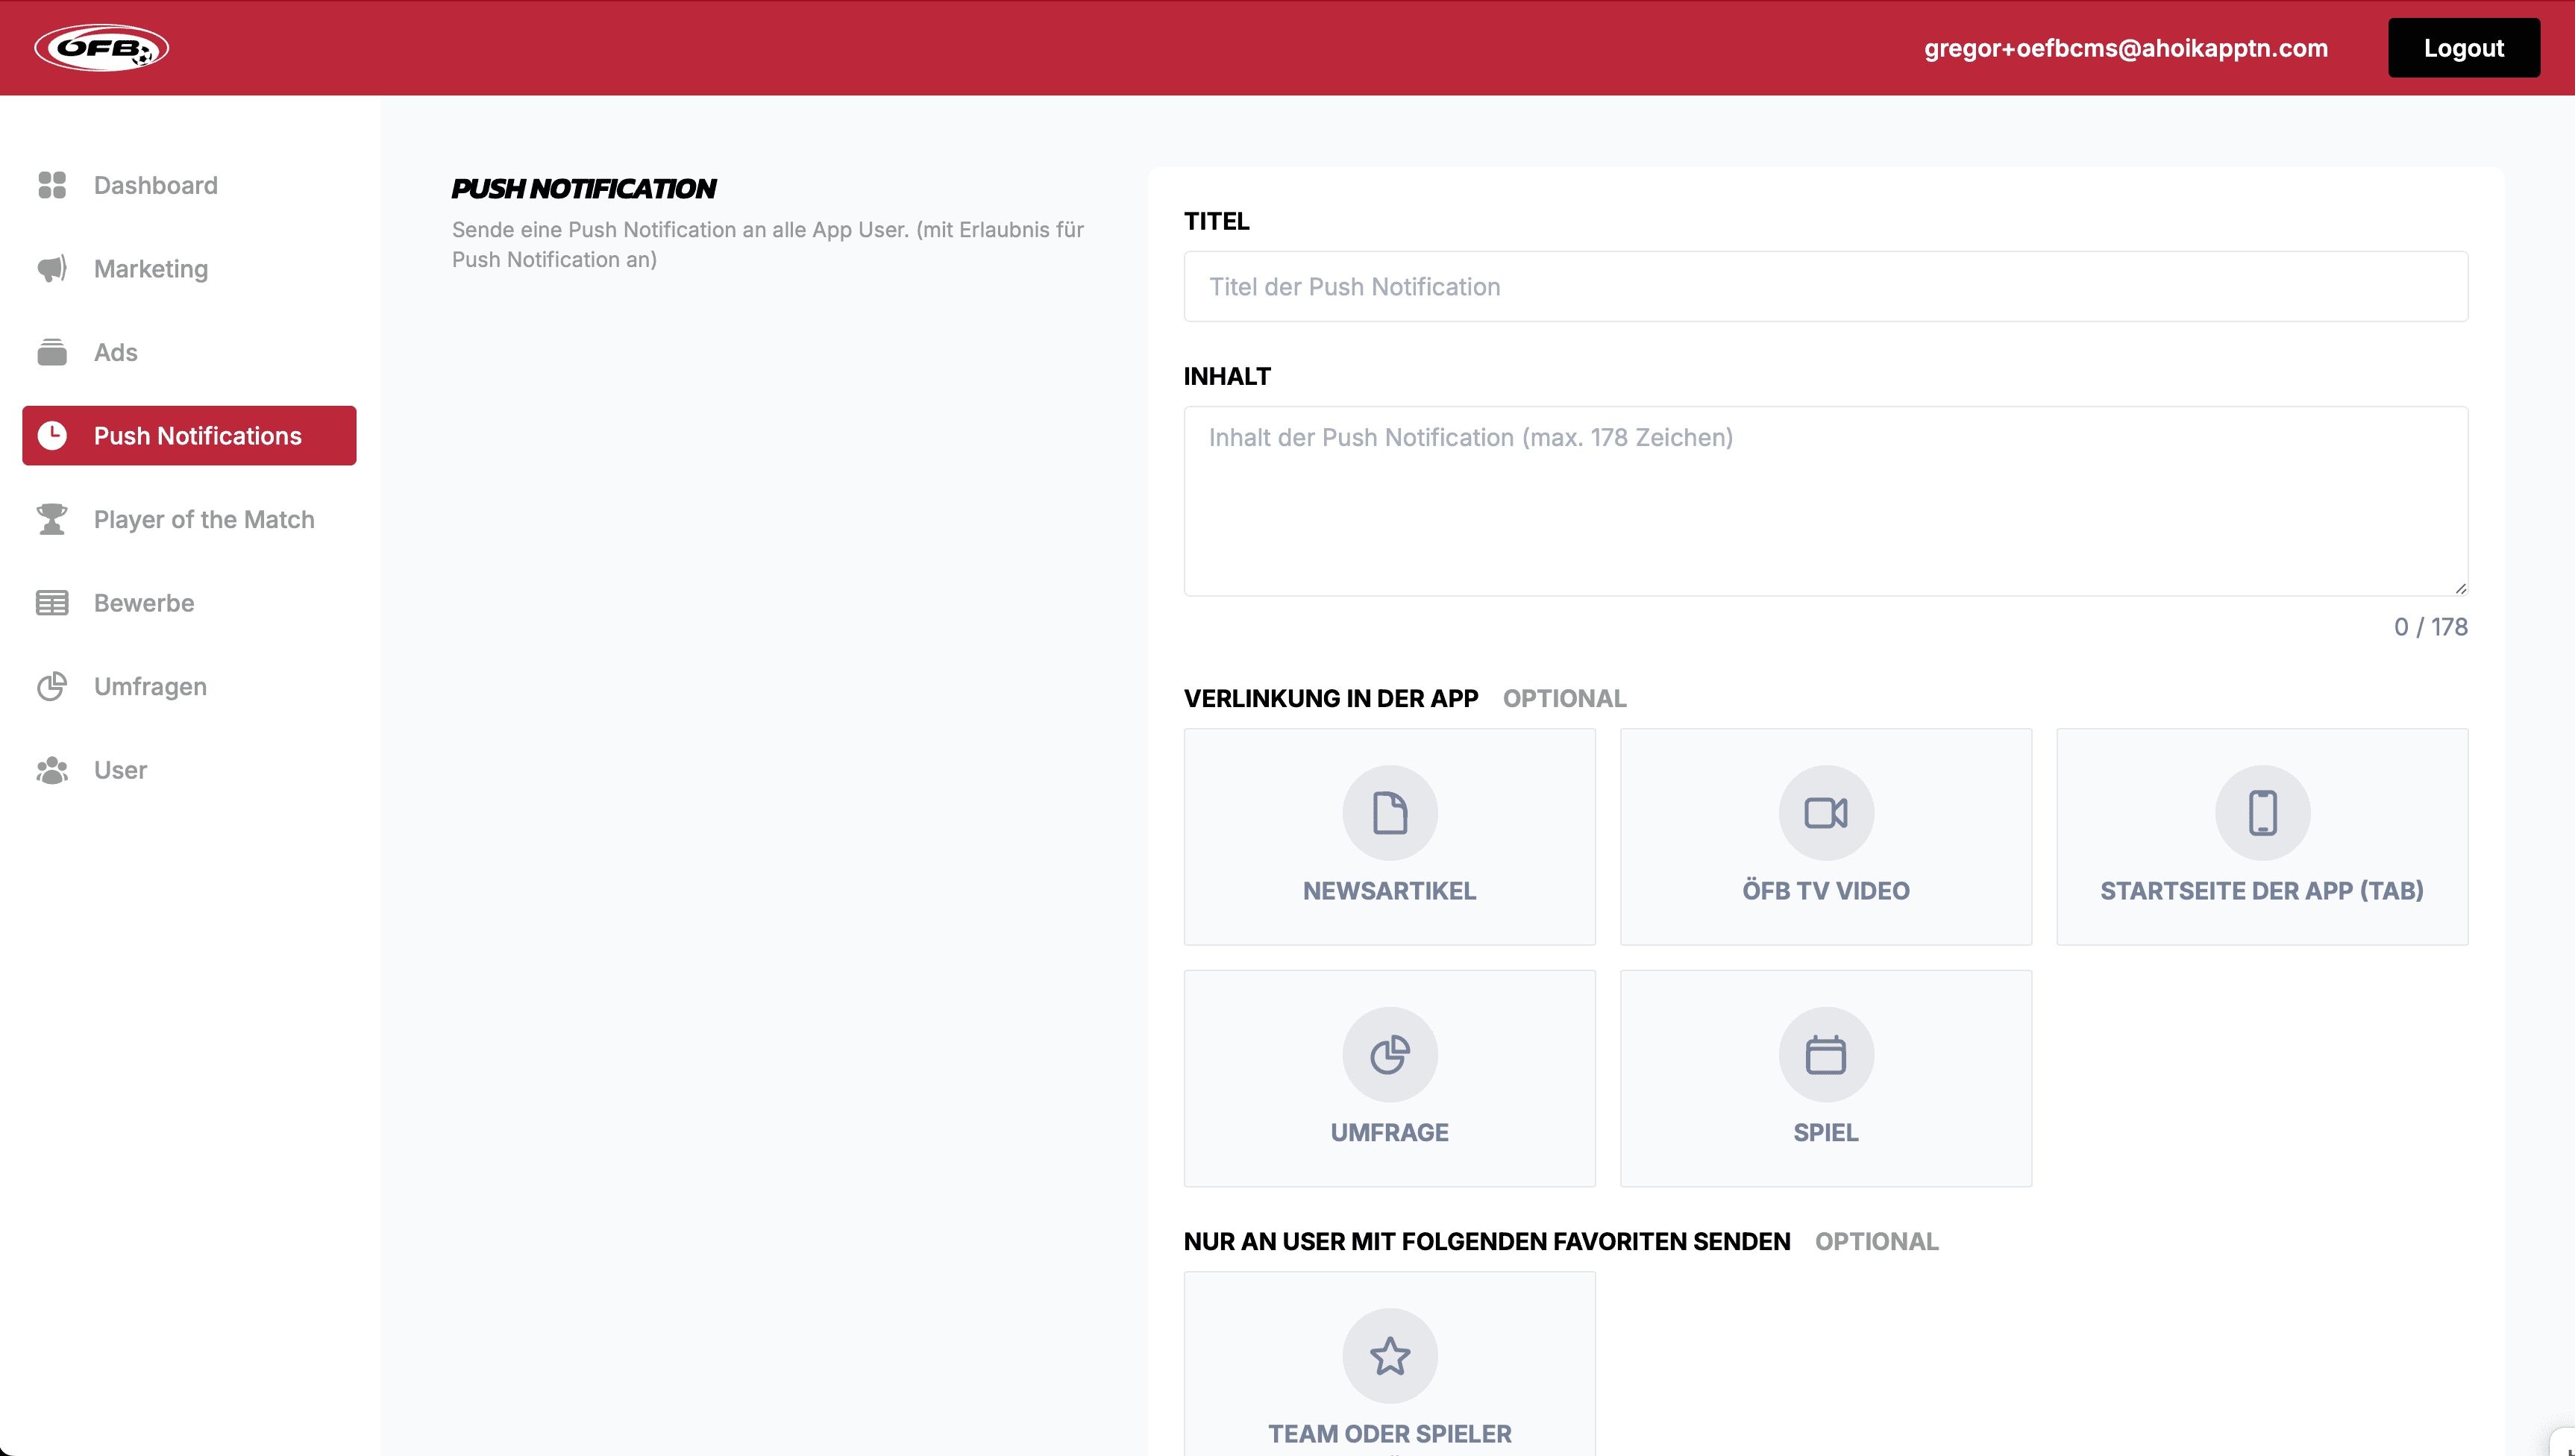Open the User section in sidebar
Screen dimensions: 2575x1456
[x=120, y=770]
